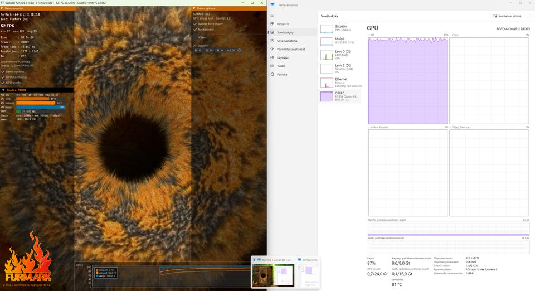Click the Tiedot list icon

click(x=272, y=66)
